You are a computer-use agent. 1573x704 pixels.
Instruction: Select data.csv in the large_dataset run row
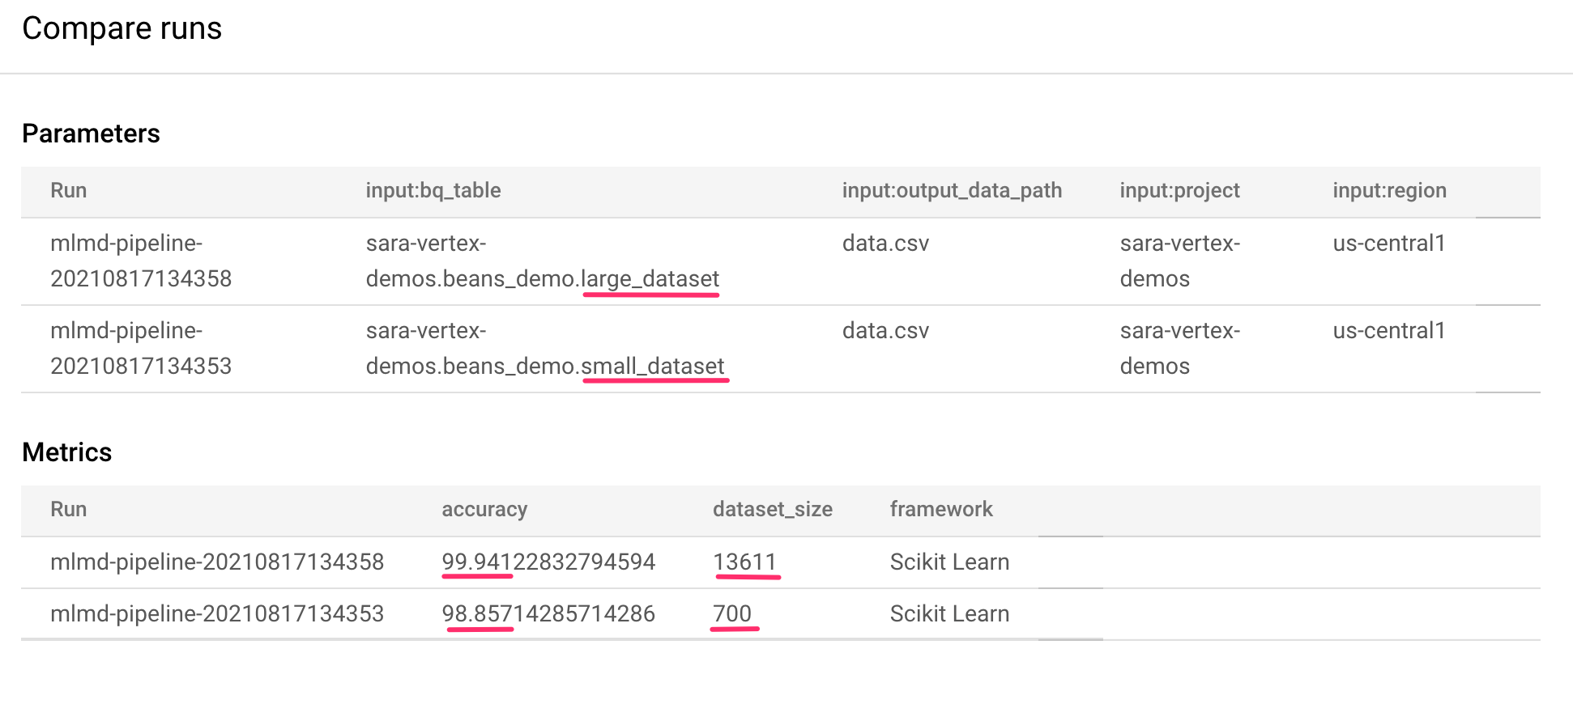(885, 244)
